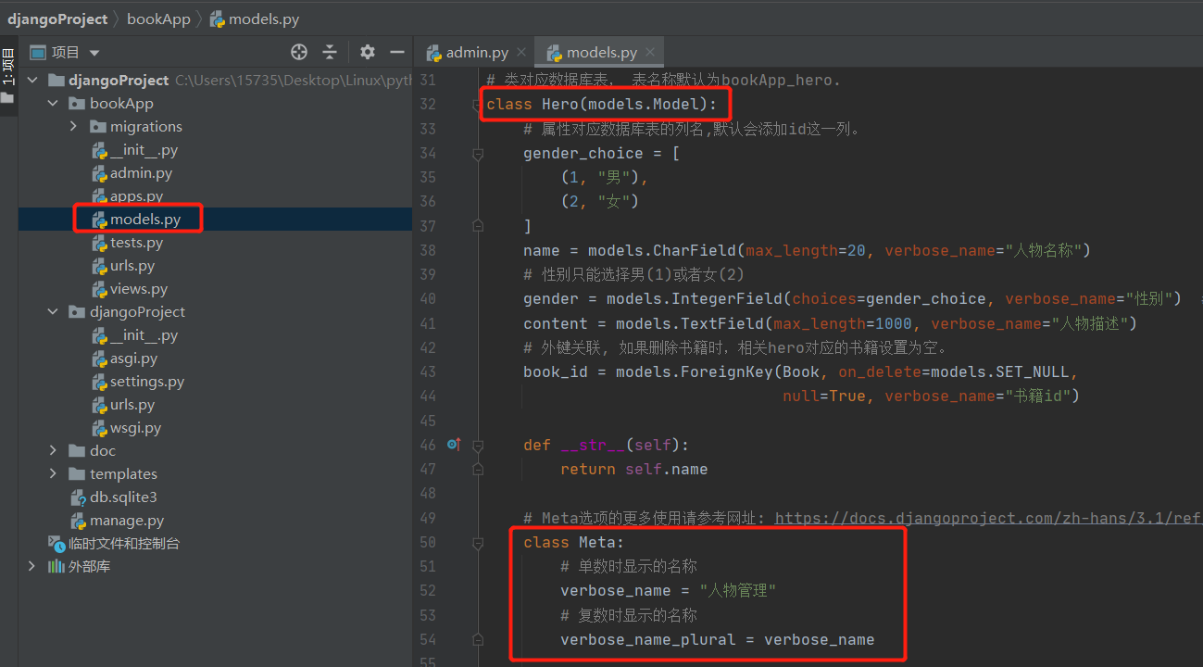Close the admin.py tab
Screen dimensions: 1203x667
pyautogui.click(x=521, y=53)
